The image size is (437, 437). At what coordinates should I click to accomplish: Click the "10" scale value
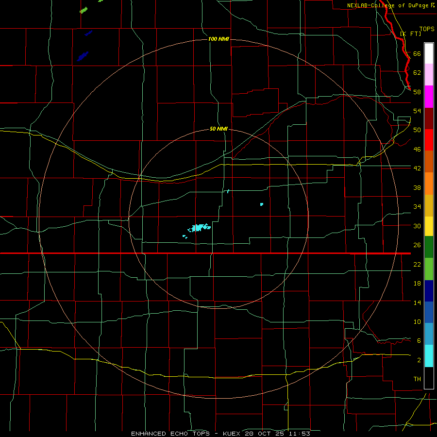[417, 322]
